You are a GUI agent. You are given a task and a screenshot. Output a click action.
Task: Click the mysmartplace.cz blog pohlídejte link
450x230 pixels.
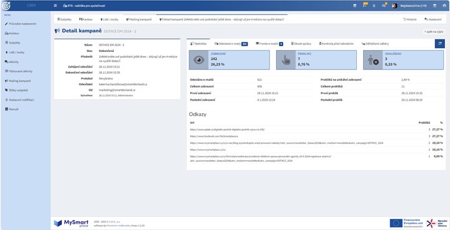pos(286,142)
